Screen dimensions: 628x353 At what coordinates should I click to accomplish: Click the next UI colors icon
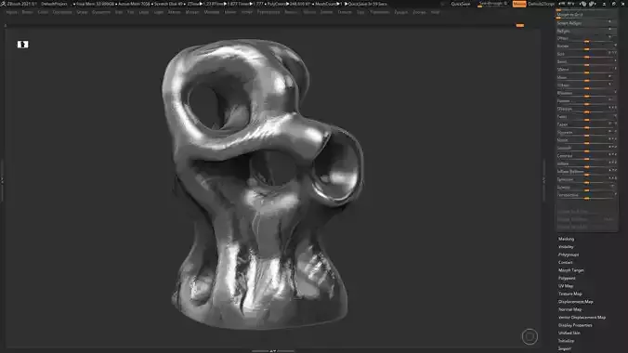pyautogui.click(x=592, y=4)
